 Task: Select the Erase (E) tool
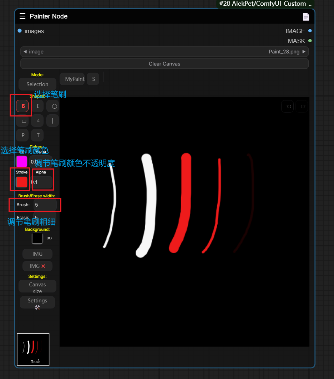click(x=38, y=106)
